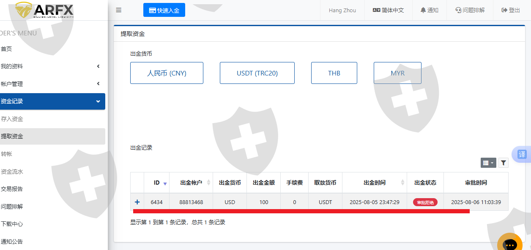Select THB withdrawal currency

[334, 73]
